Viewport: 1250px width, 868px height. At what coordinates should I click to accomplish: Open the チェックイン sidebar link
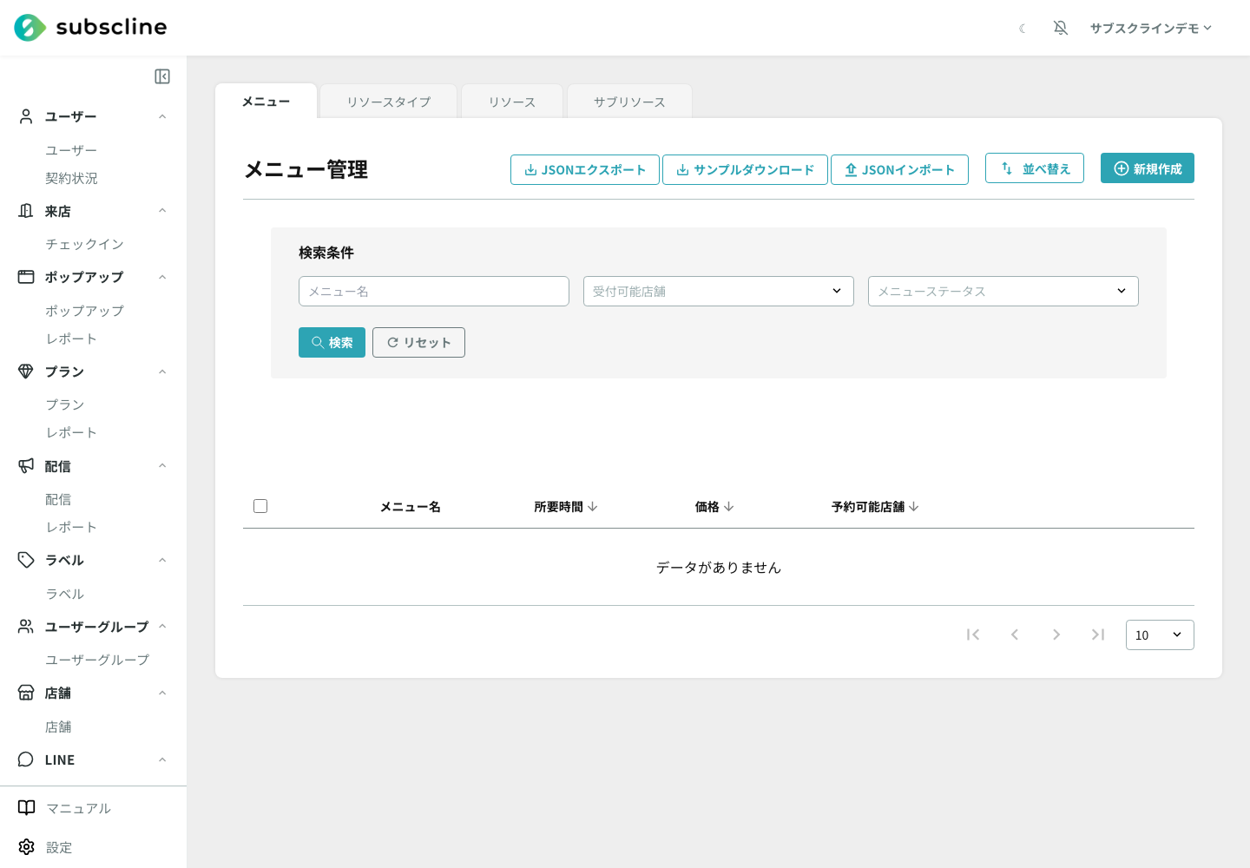tap(84, 244)
